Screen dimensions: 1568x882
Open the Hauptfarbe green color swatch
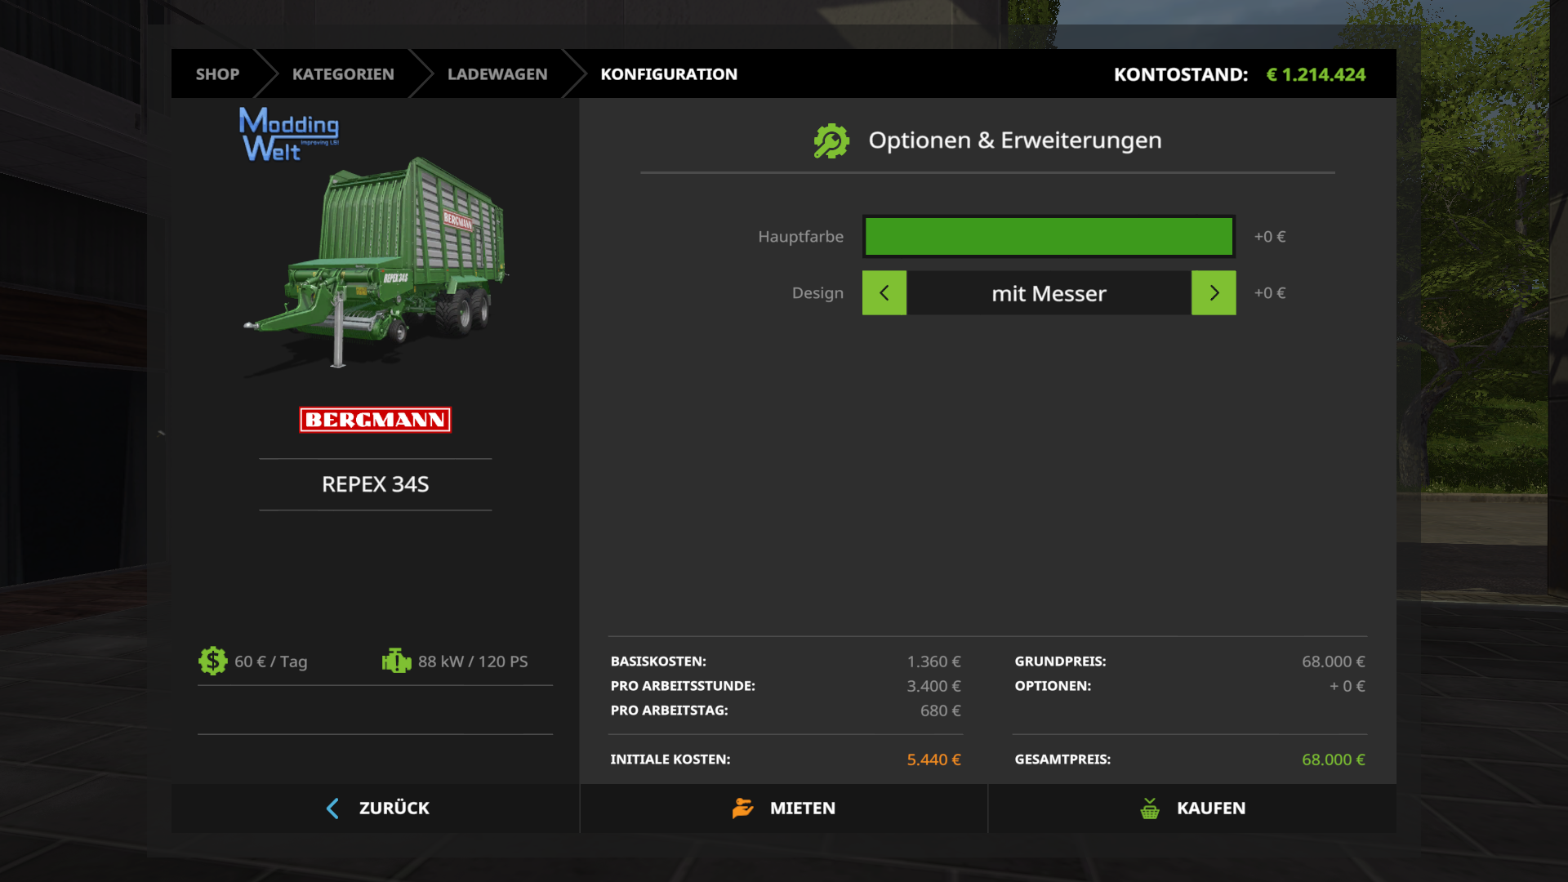click(x=1049, y=237)
